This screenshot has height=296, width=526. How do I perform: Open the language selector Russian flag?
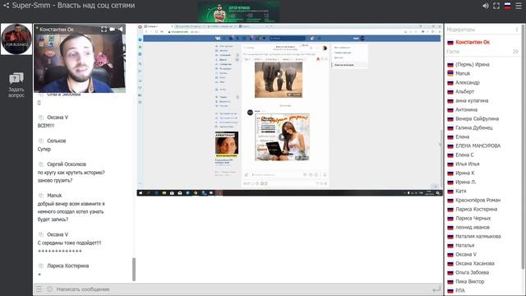[508, 6]
